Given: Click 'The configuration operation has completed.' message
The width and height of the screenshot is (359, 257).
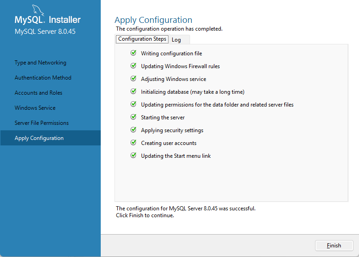Looking at the screenshot, I should pyautogui.click(x=169, y=29).
